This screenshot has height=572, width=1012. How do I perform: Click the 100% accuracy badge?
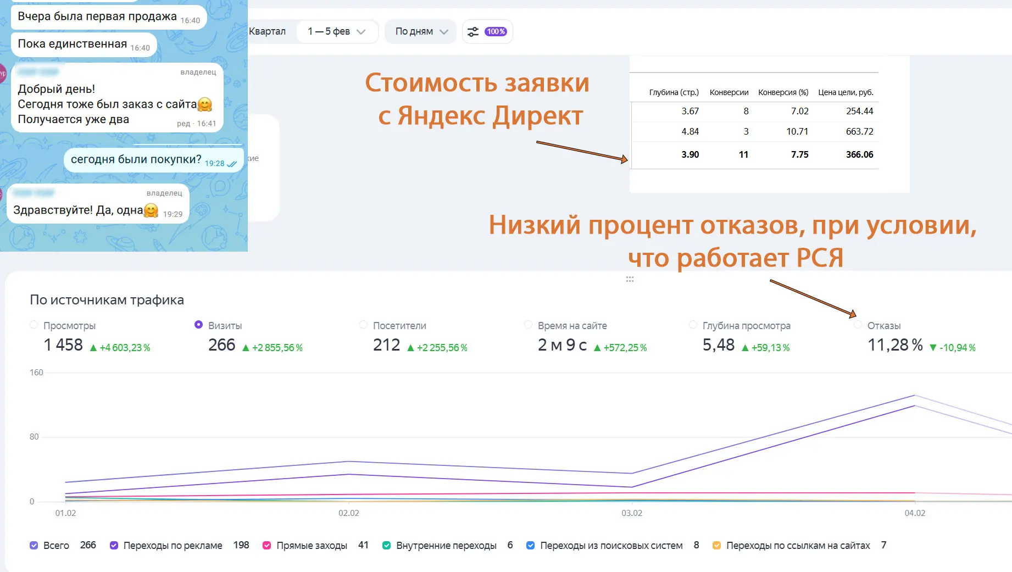(496, 32)
